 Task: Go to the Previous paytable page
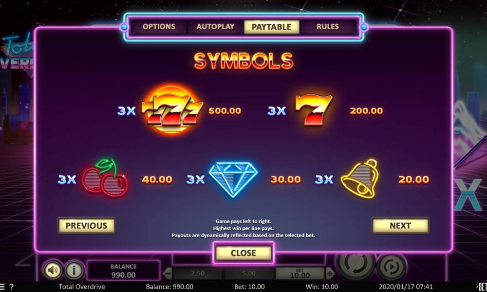point(86,226)
